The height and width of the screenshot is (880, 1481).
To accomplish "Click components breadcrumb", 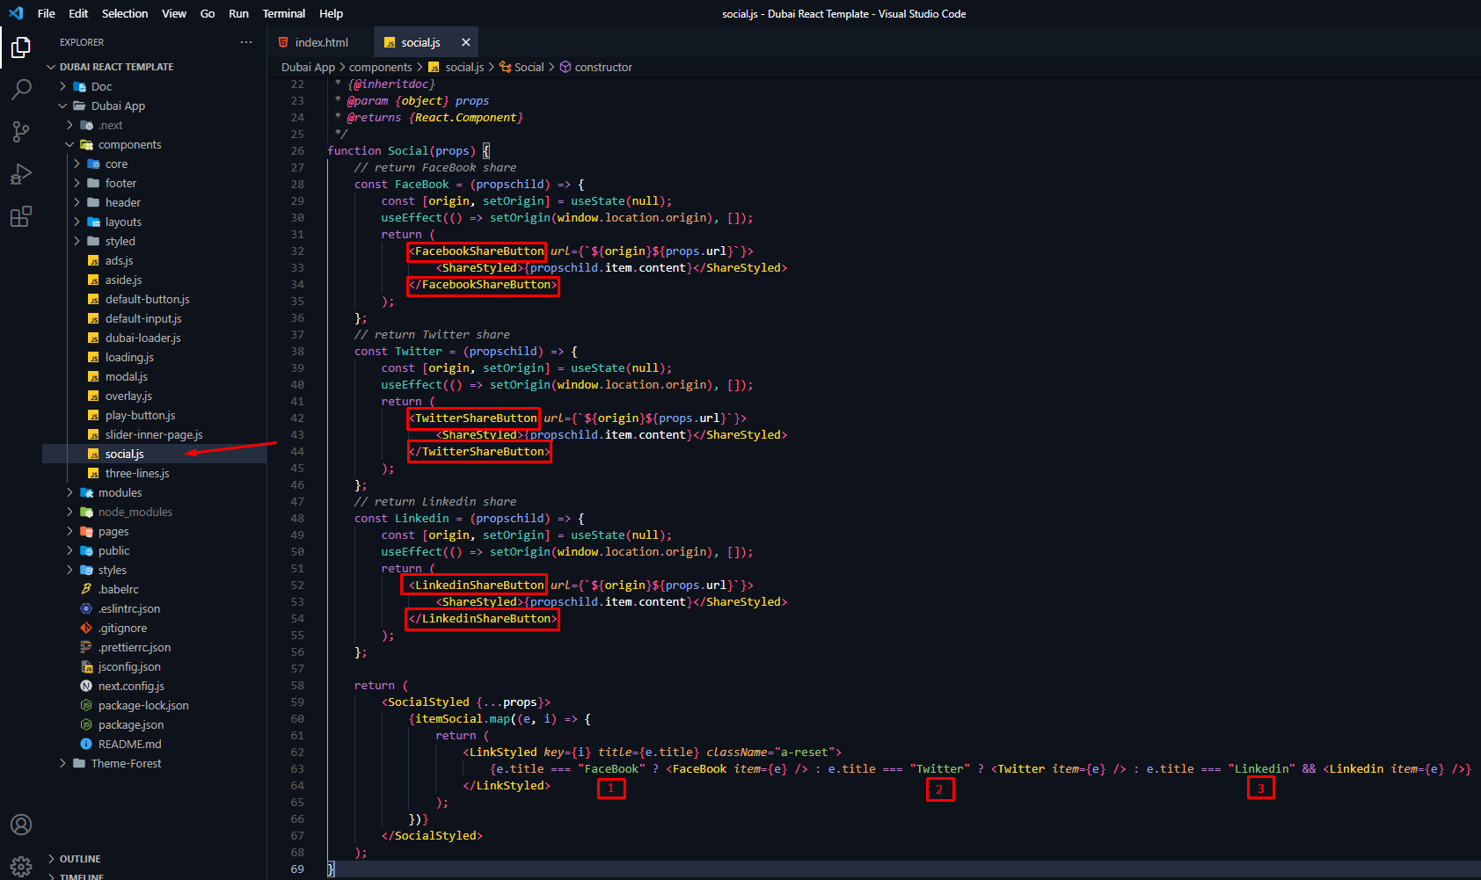I will tap(381, 67).
